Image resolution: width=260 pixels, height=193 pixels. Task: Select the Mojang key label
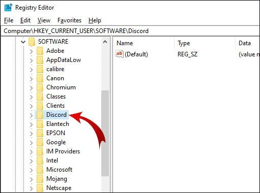[x=56, y=179]
